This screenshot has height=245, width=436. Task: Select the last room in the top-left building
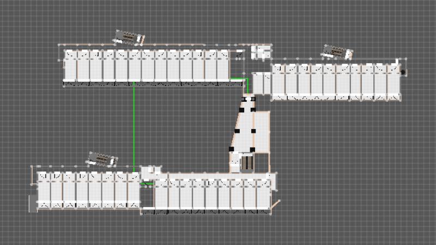click(x=223, y=65)
